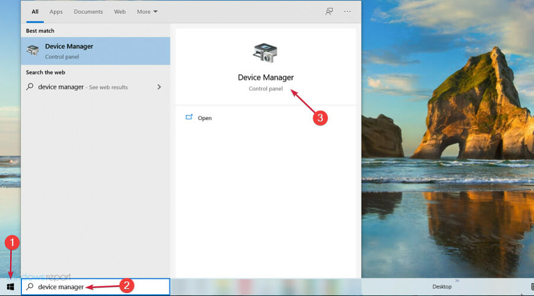
Task: Click the "Control panel" subtitle in preview pane
Action: pos(266,89)
